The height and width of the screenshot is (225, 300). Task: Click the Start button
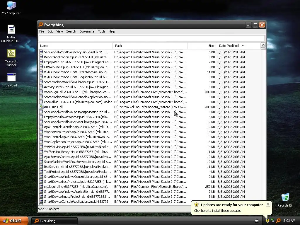(14, 221)
